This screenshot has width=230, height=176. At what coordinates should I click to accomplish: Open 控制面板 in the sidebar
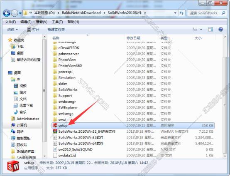click(x=21, y=138)
